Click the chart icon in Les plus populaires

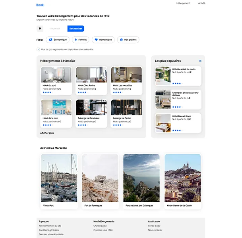[x=200, y=61]
